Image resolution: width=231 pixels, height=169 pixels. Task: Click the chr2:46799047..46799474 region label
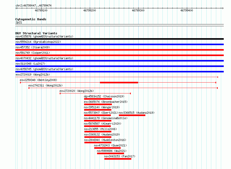[33, 5]
